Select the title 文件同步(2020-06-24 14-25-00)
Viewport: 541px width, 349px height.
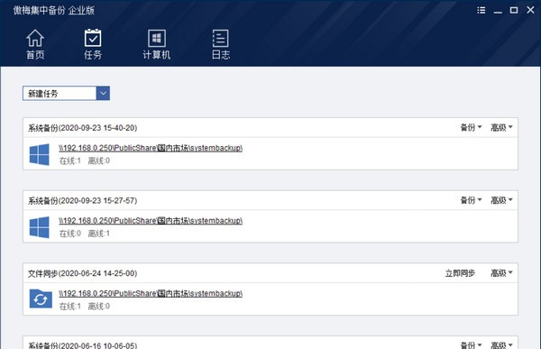click(x=82, y=273)
